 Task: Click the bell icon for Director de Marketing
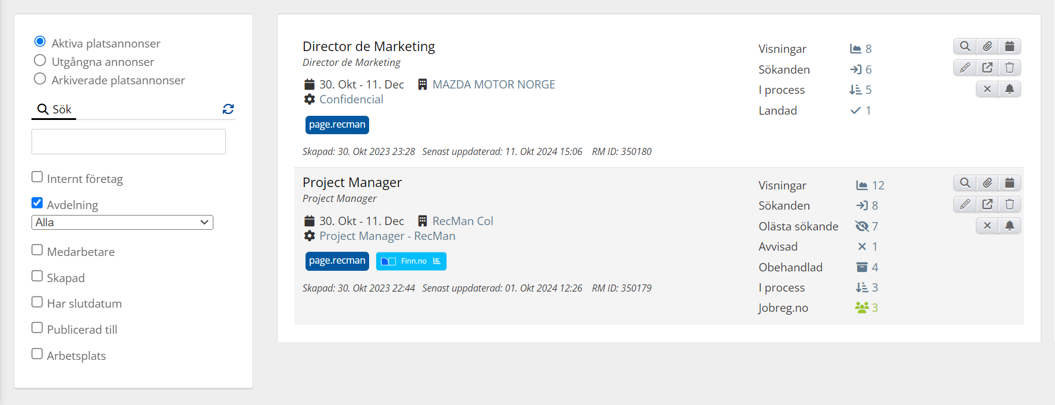click(x=1009, y=89)
